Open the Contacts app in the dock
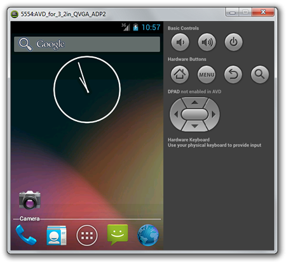 pyautogui.click(x=57, y=235)
